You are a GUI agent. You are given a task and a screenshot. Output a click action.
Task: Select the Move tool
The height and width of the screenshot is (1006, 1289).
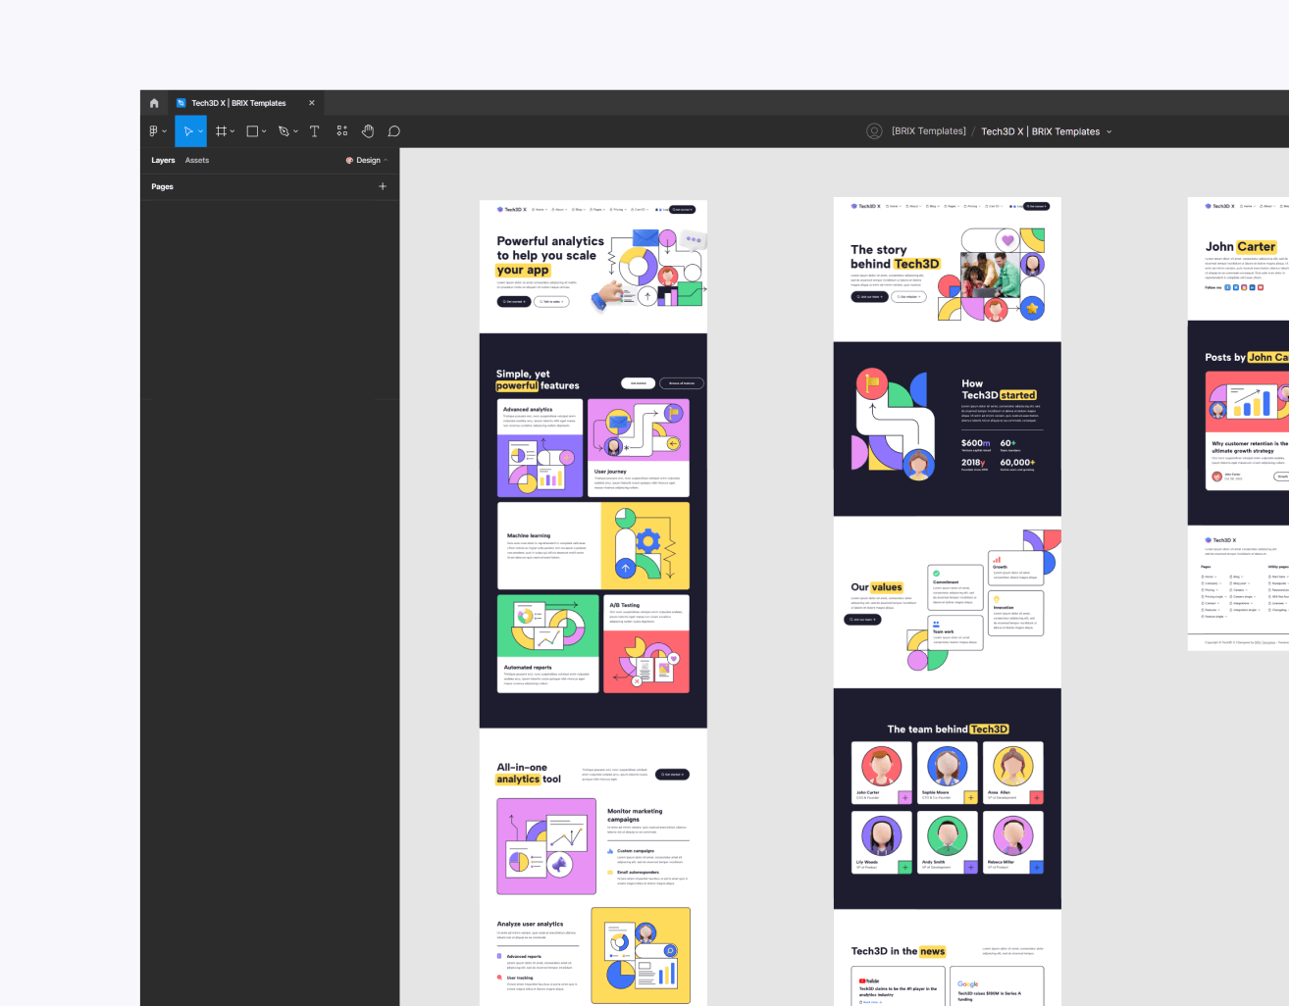(188, 131)
